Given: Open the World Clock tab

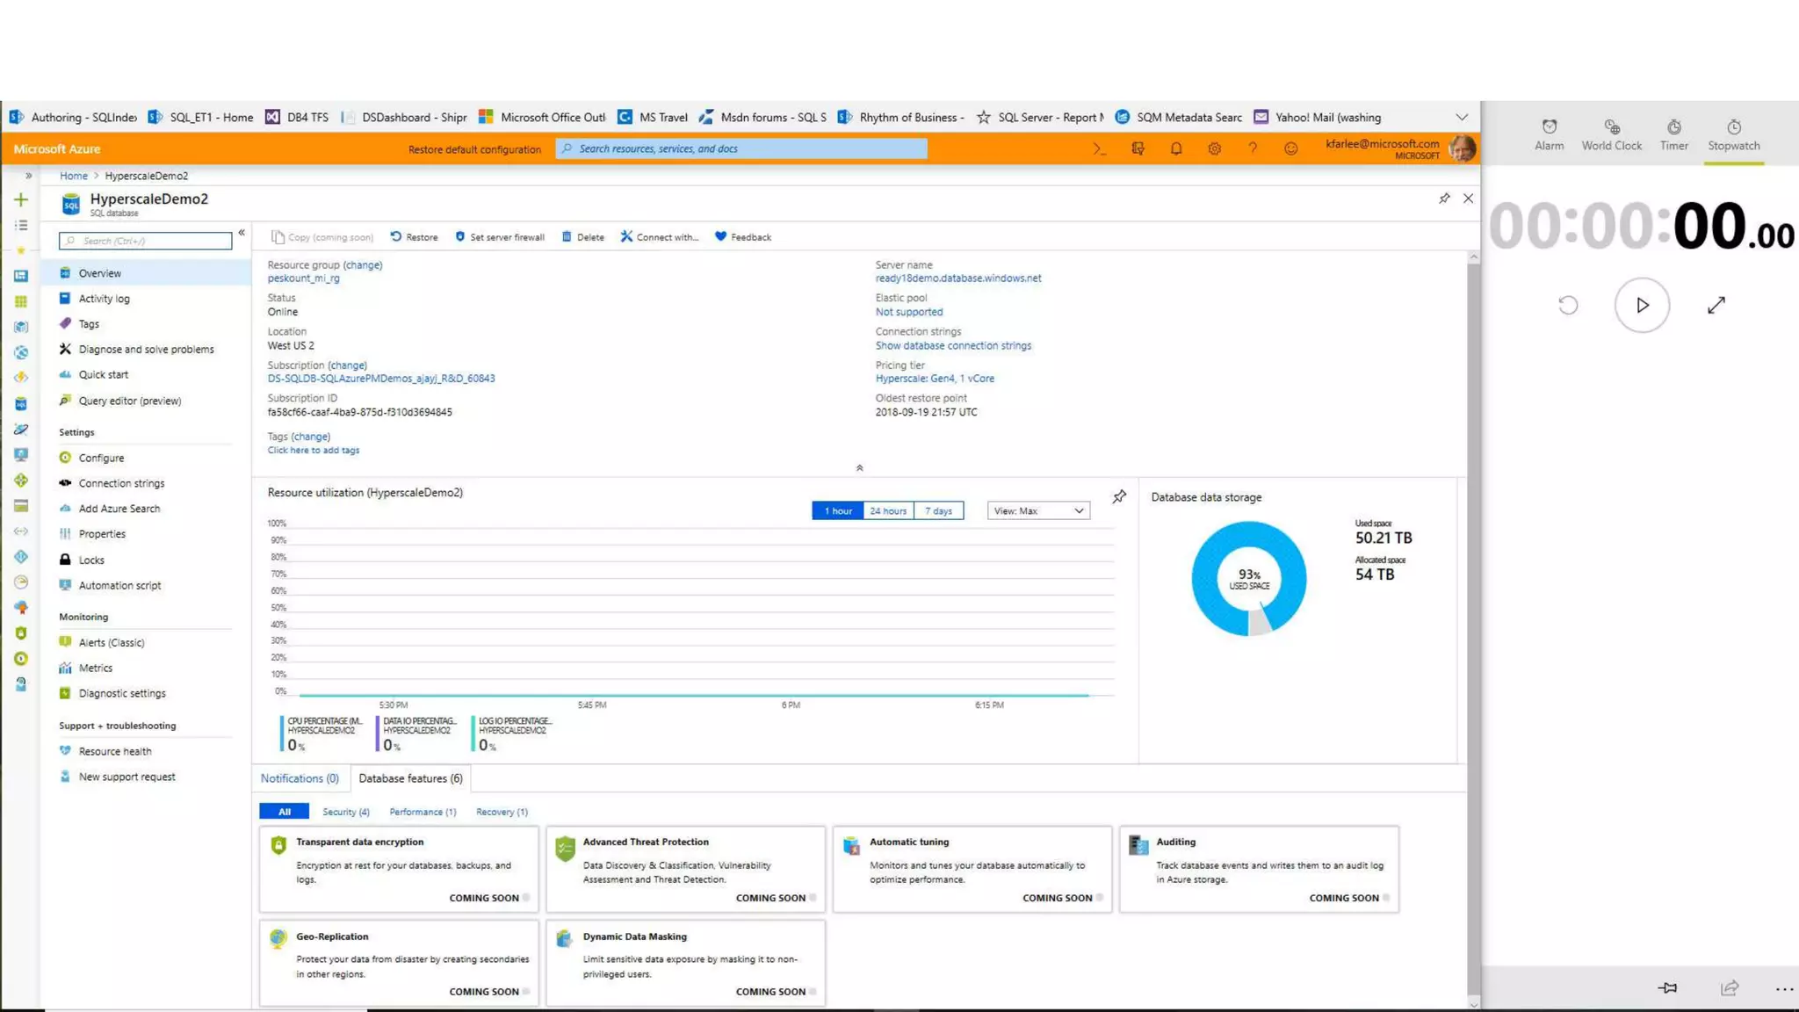Looking at the screenshot, I should pyautogui.click(x=1611, y=135).
